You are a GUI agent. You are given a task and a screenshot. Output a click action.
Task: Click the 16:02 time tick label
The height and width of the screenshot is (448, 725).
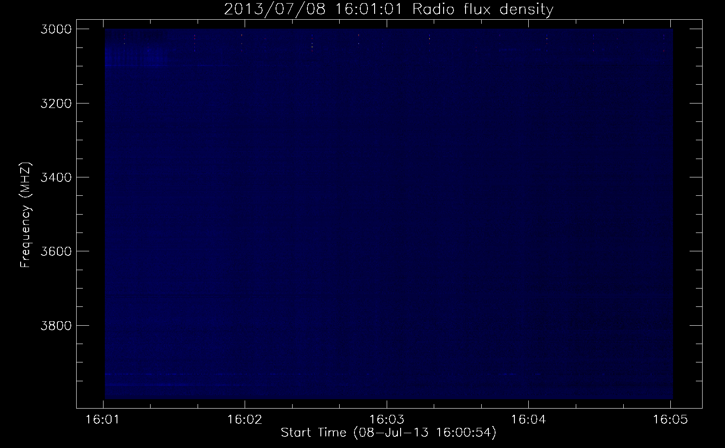pos(245,420)
